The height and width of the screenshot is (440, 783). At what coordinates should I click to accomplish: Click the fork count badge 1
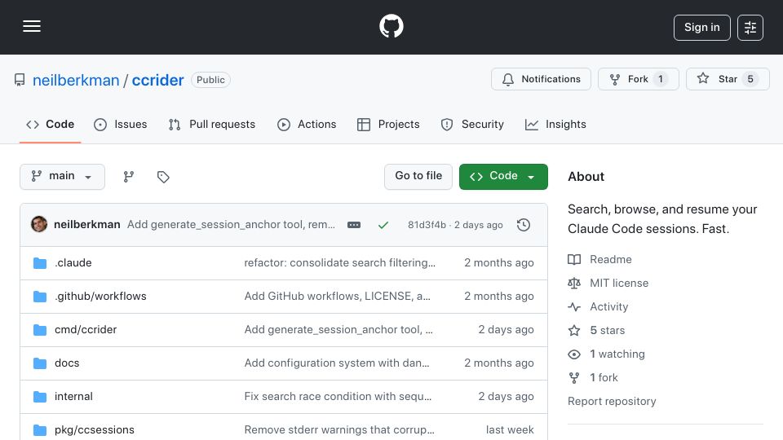click(x=660, y=79)
